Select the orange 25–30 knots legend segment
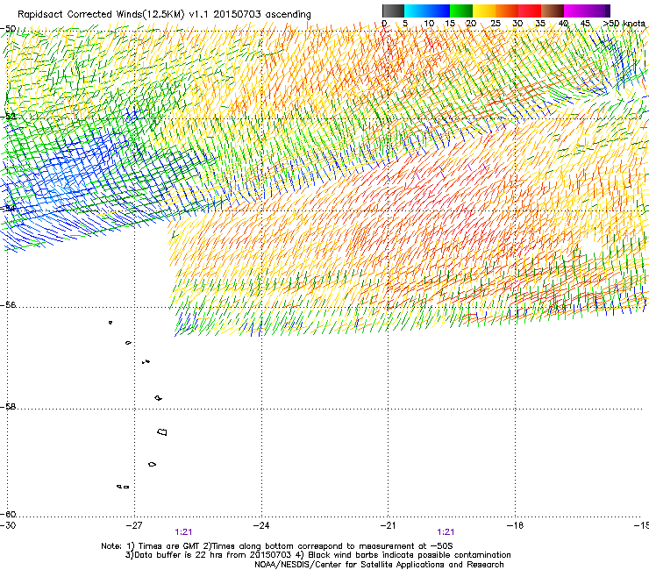The width and height of the screenshot is (649, 570). click(507, 11)
